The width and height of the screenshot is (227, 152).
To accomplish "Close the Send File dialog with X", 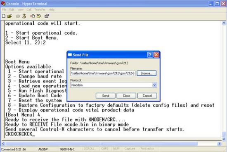I will 156,55.
